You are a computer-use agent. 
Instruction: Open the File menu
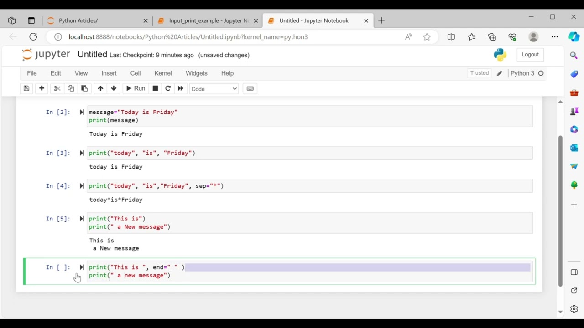click(x=32, y=73)
